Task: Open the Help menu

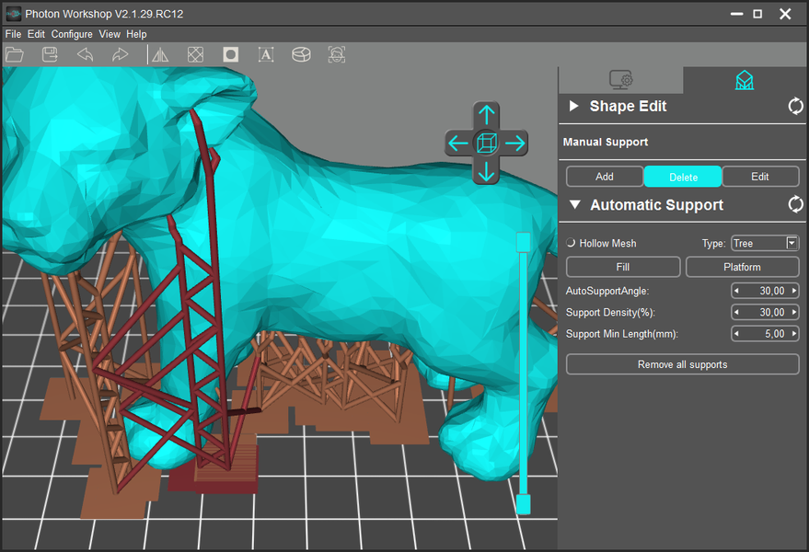Action: point(136,34)
